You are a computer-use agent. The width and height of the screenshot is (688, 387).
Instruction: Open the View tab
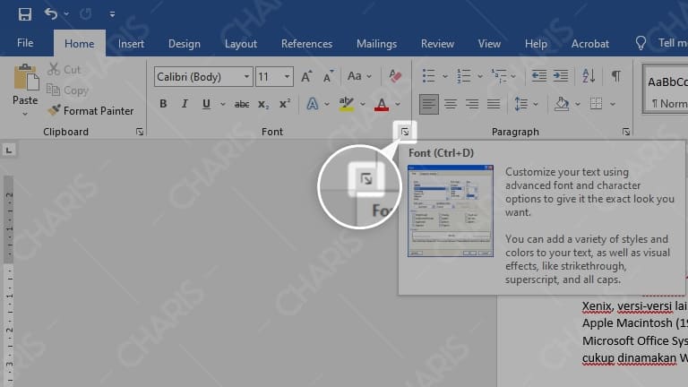pos(489,43)
